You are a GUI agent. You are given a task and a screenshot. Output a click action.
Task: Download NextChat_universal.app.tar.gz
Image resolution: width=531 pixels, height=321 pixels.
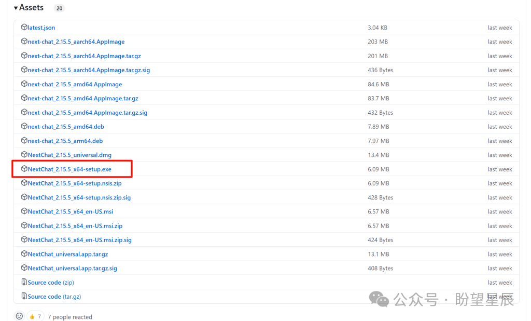68,254
